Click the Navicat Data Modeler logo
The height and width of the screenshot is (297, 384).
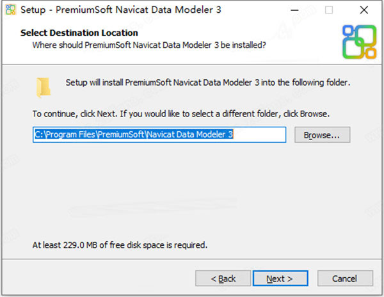click(359, 41)
